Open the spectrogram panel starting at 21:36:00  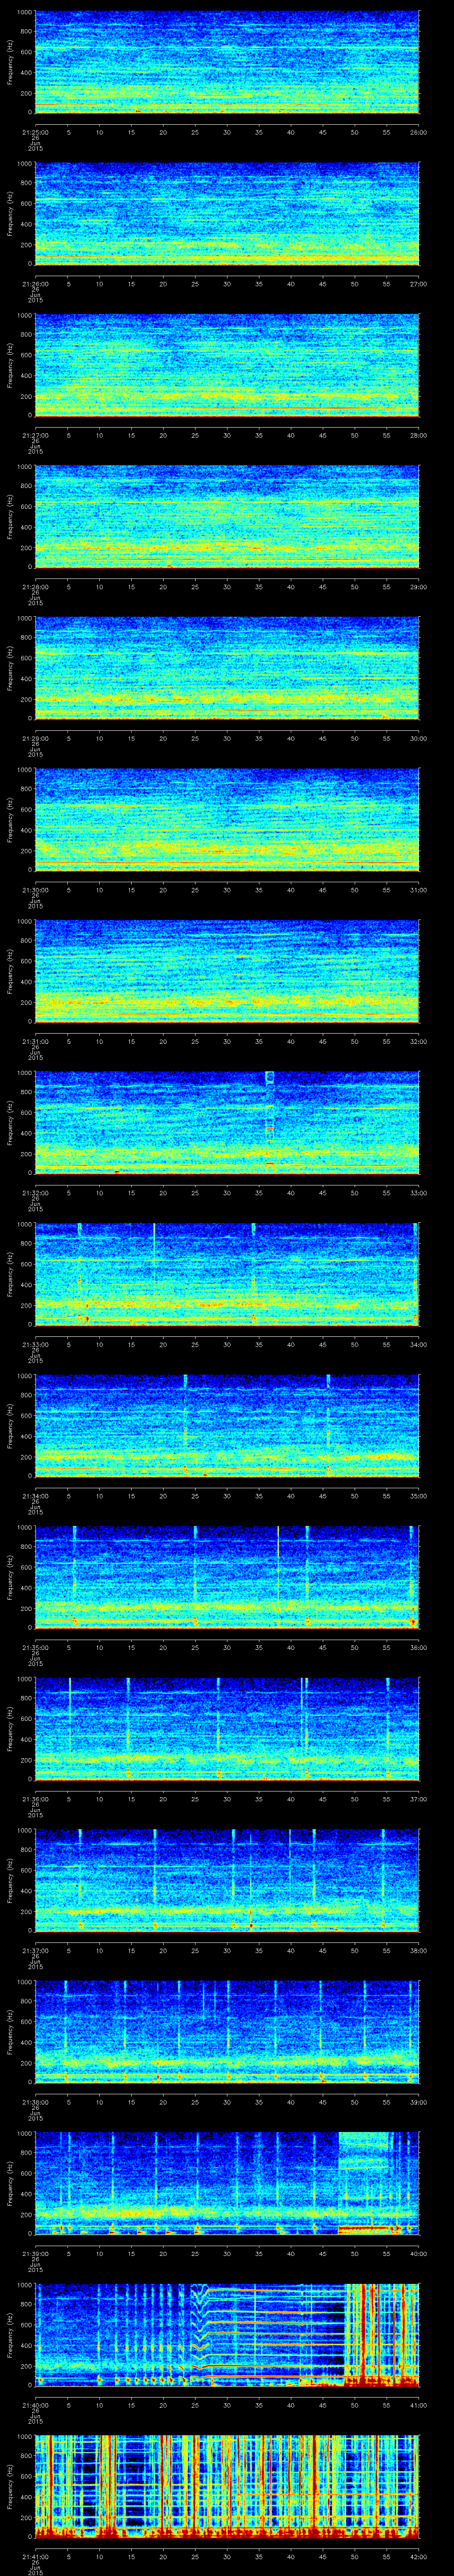[227, 1728]
